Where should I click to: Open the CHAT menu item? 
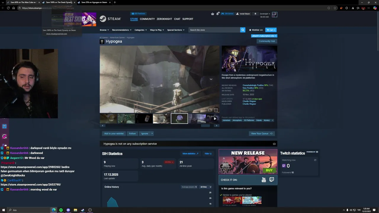pyautogui.click(x=177, y=19)
